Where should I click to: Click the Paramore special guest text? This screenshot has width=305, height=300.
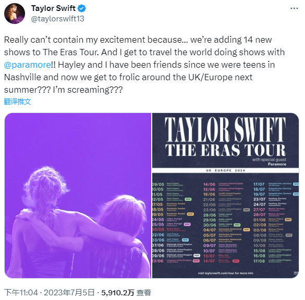coord(277,164)
